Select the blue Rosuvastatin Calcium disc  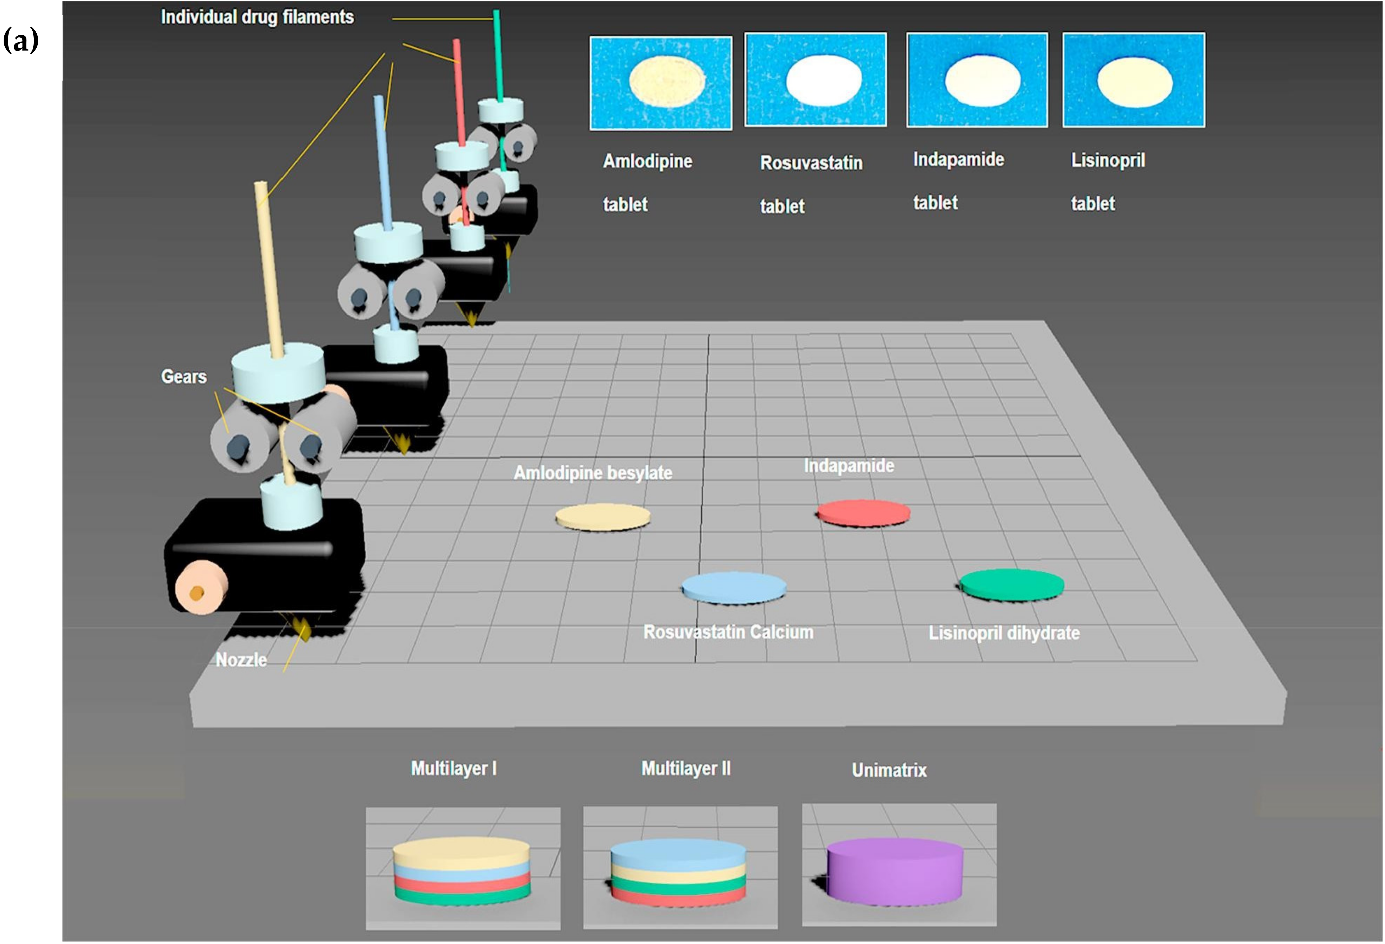734,586
